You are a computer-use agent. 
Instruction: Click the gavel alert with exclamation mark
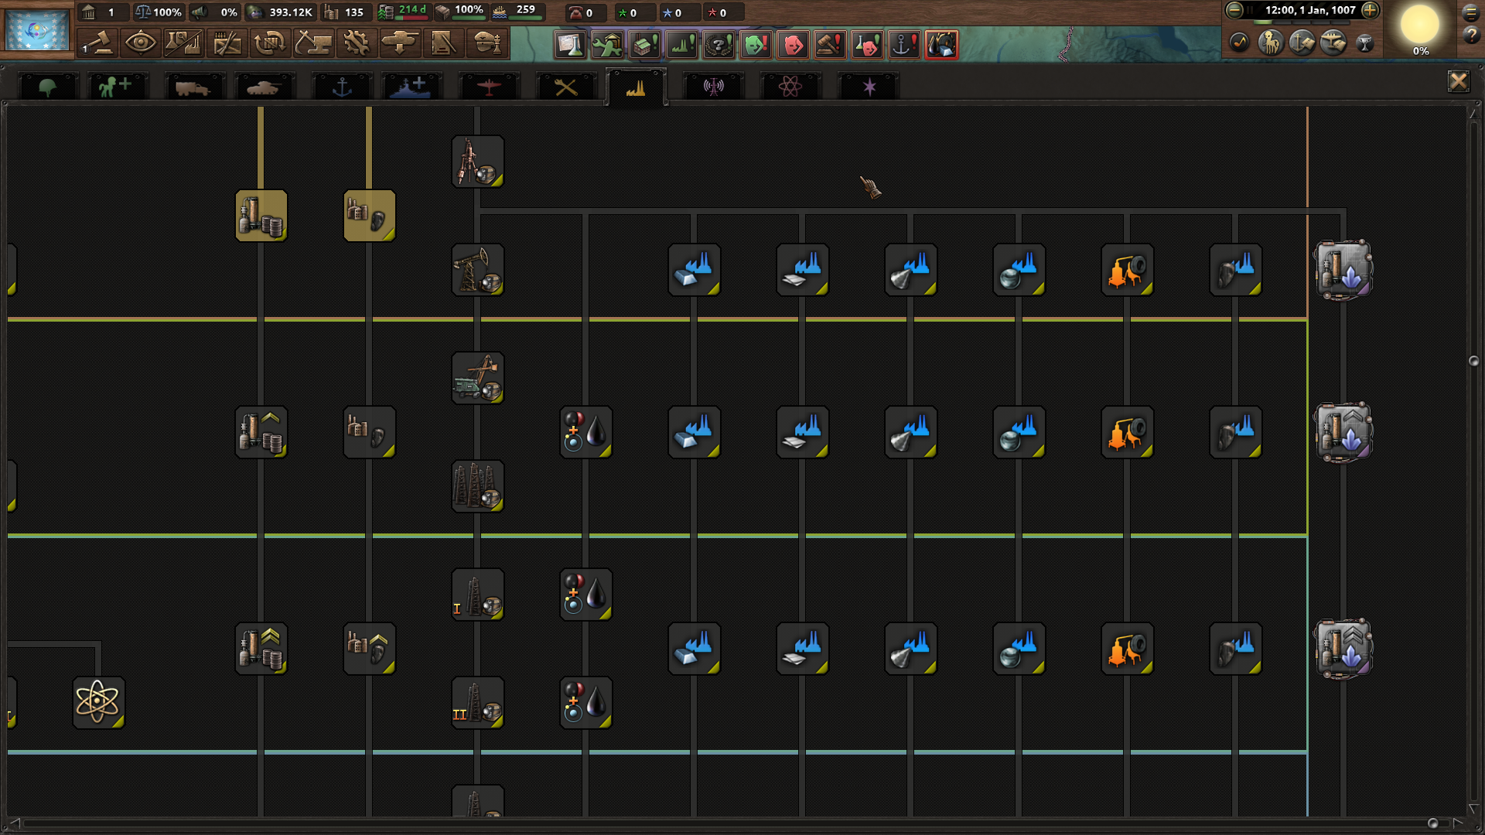pyautogui.click(x=830, y=45)
